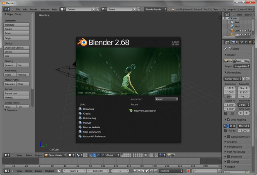Open the 3D view editor type icon
The height and width of the screenshot is (175, 257).
pyautogui.click(x=7, y=155)
